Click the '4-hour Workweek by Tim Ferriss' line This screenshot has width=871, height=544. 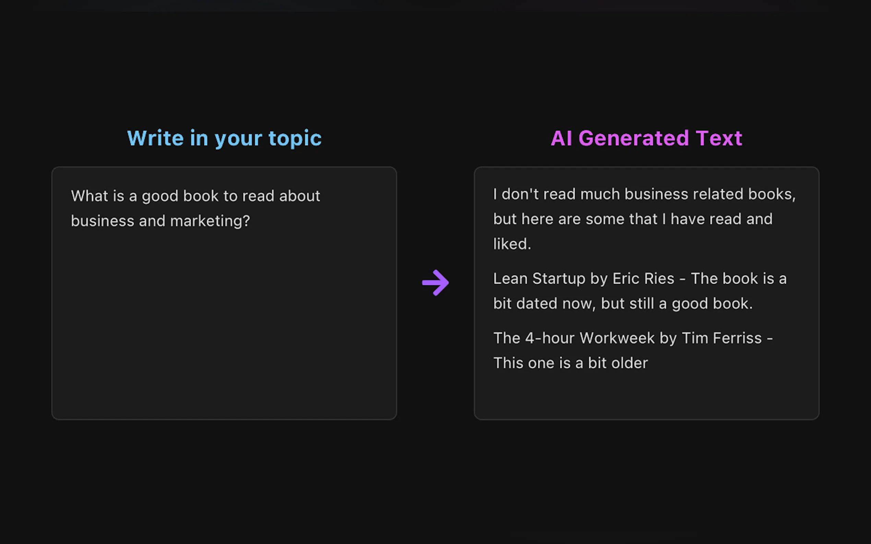[633, 338]
